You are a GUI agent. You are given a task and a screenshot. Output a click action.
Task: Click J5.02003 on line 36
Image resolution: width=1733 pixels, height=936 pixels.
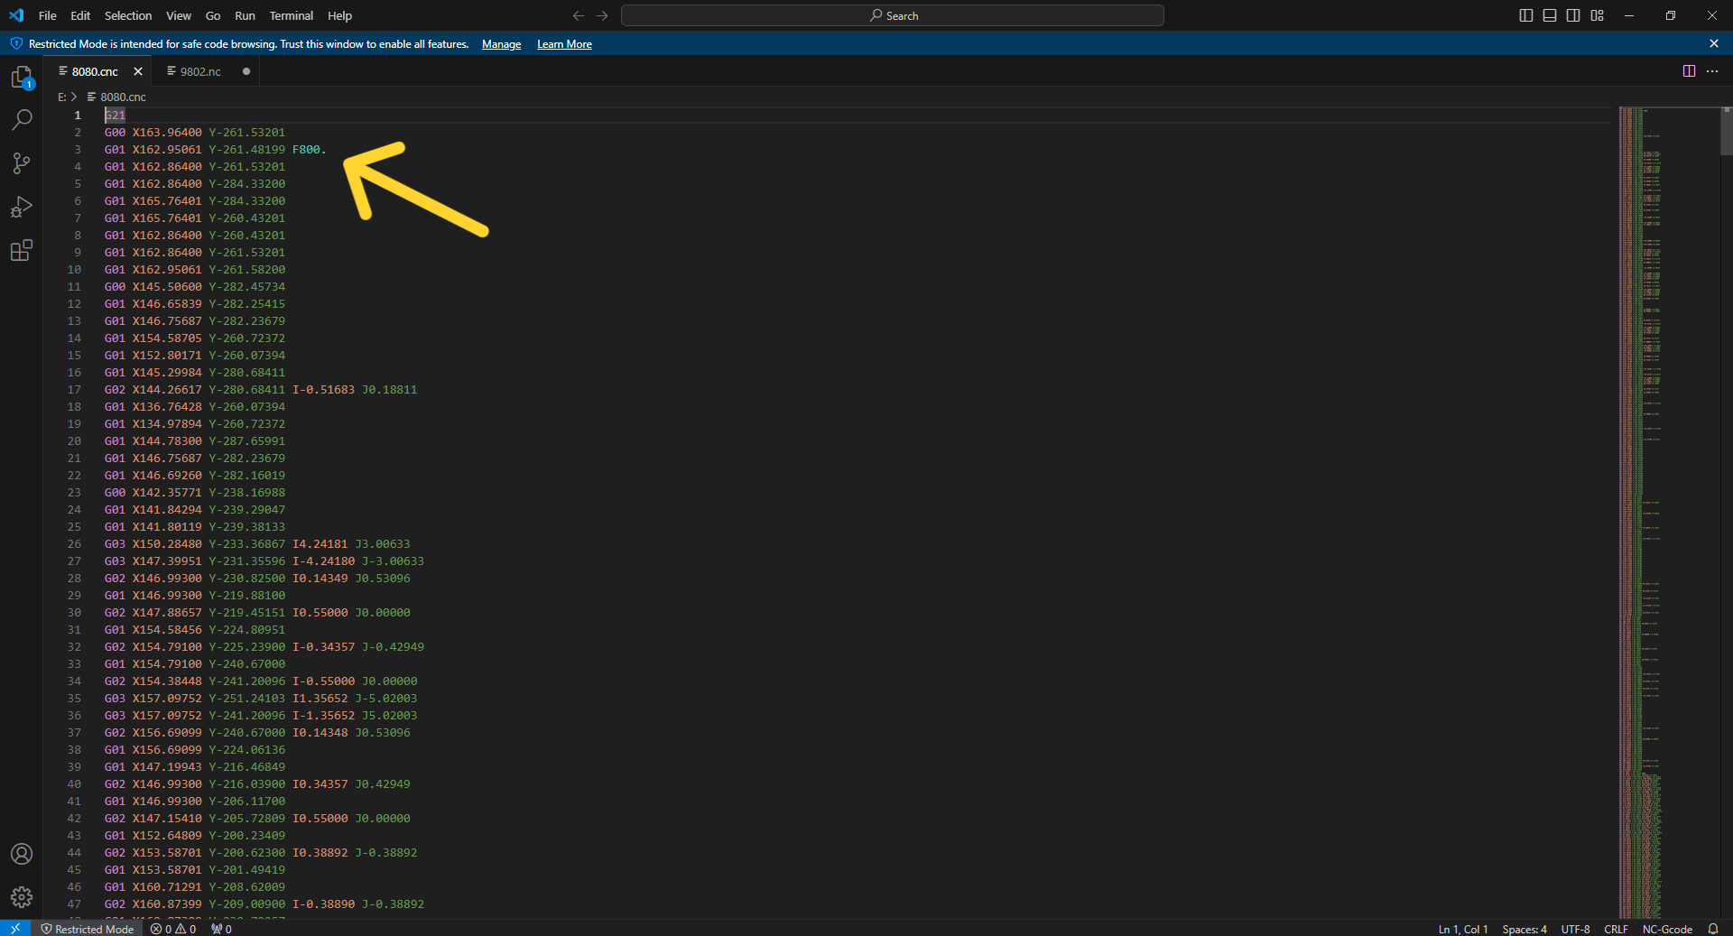[x=389, y=716]
